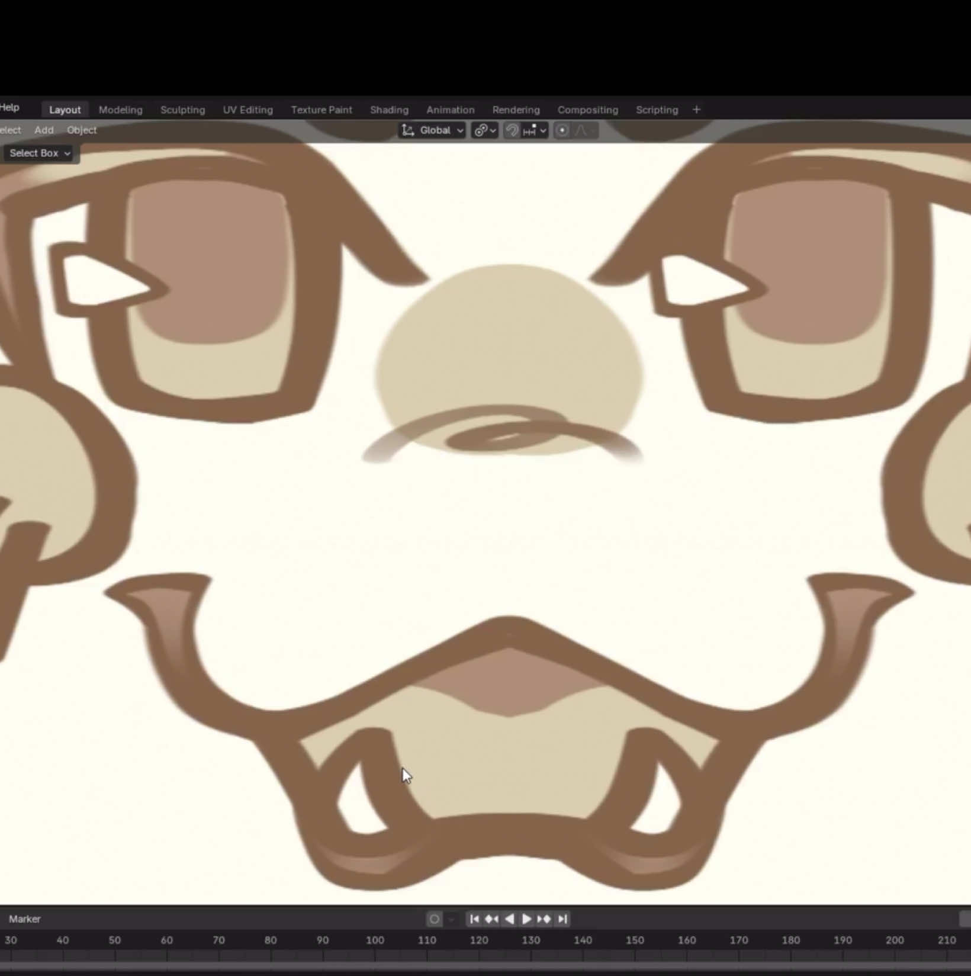
Task: Open the Select Box tool dropdown
Action: 40,153
